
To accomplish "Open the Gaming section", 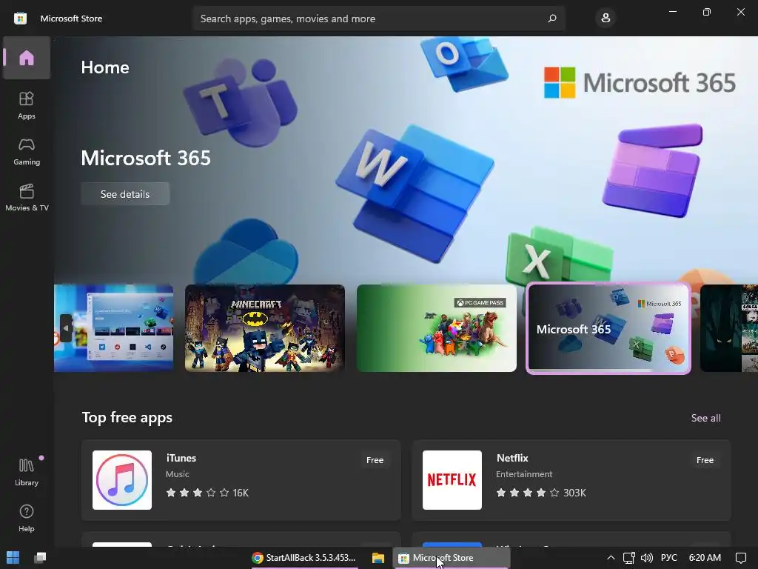I will tap(27, 151).
